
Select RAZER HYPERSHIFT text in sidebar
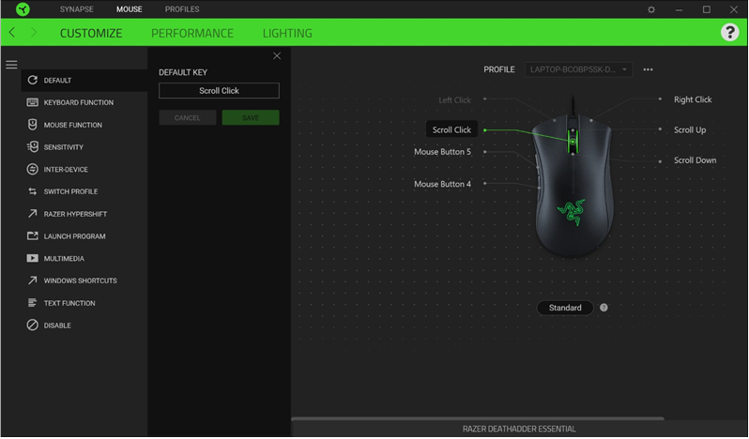click(x=75, y=214)
